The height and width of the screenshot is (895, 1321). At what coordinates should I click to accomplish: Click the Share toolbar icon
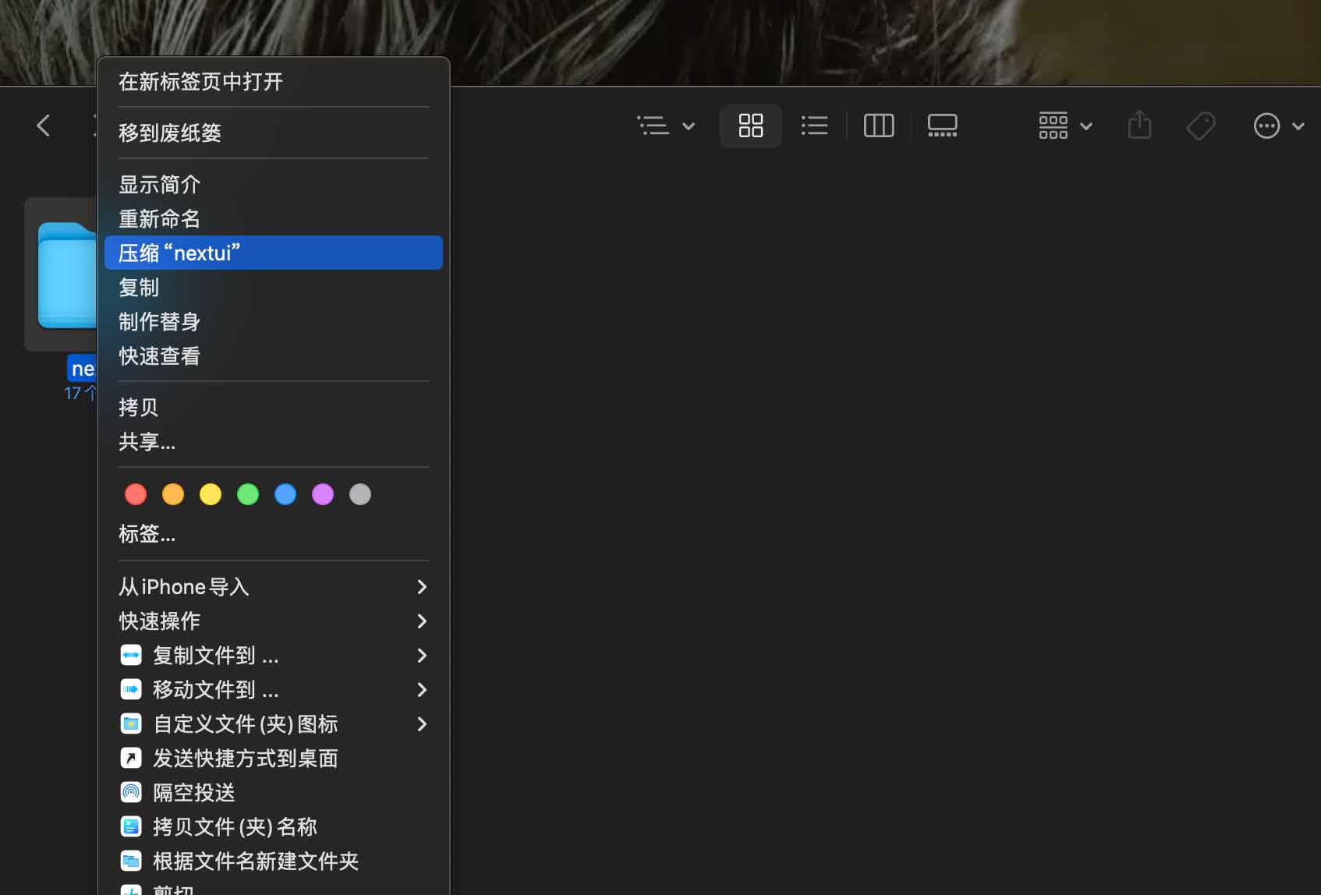pos(1140,125)
